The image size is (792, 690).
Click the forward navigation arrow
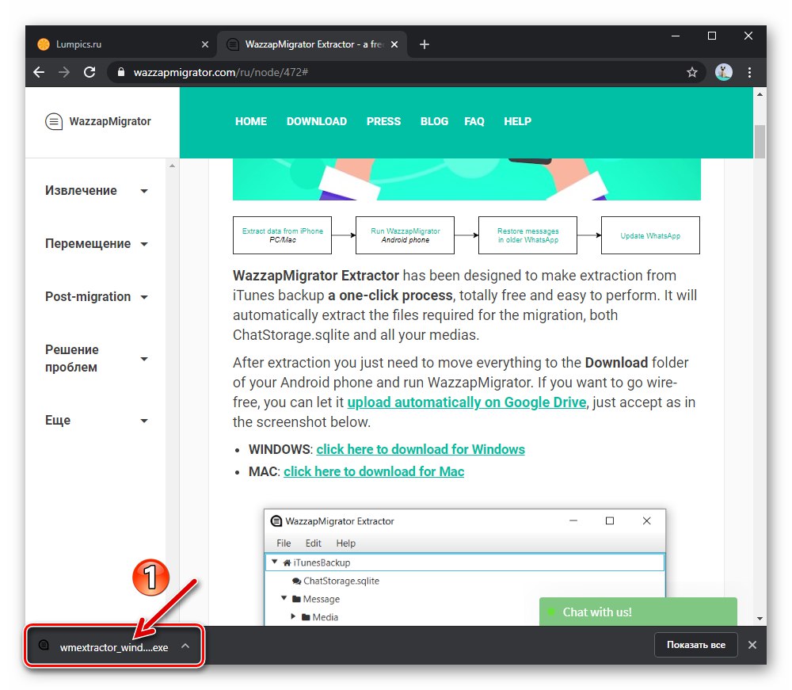coord(63,72)
